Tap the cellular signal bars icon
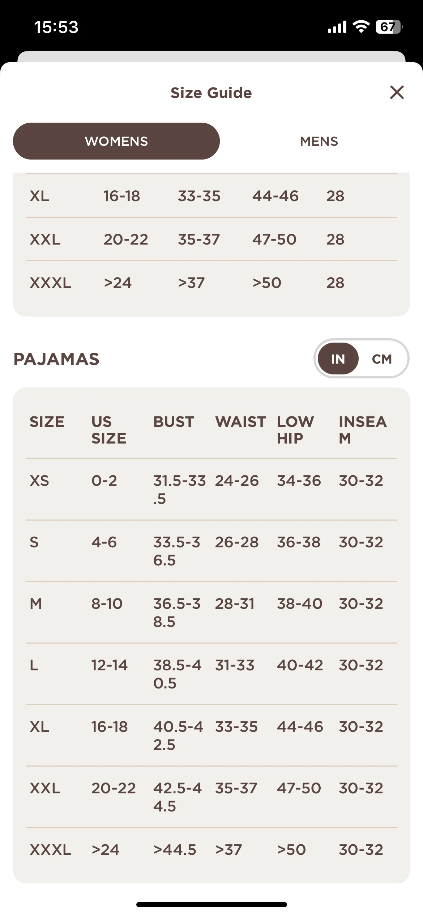 pos(337,27)
